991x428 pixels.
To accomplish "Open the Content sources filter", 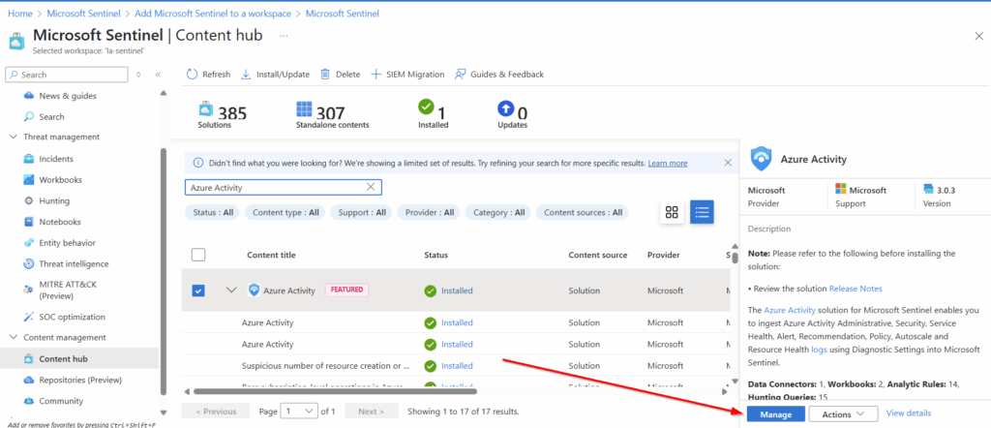I will (x=583, y=212).
